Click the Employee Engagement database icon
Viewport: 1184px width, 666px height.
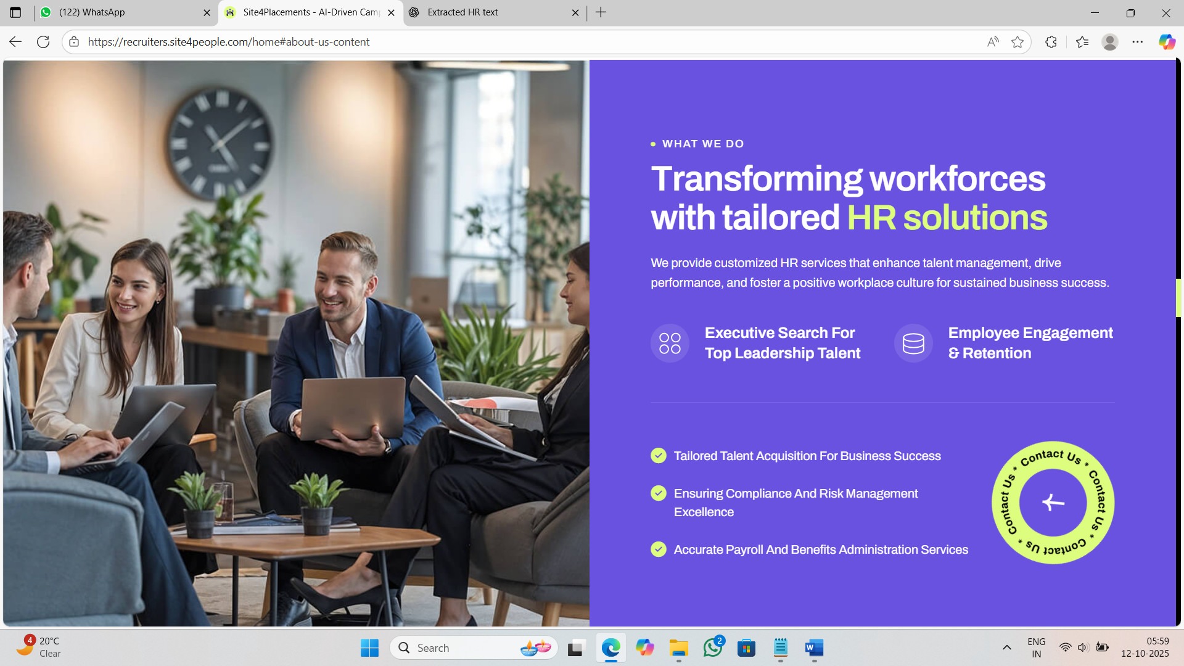[913, 343]
